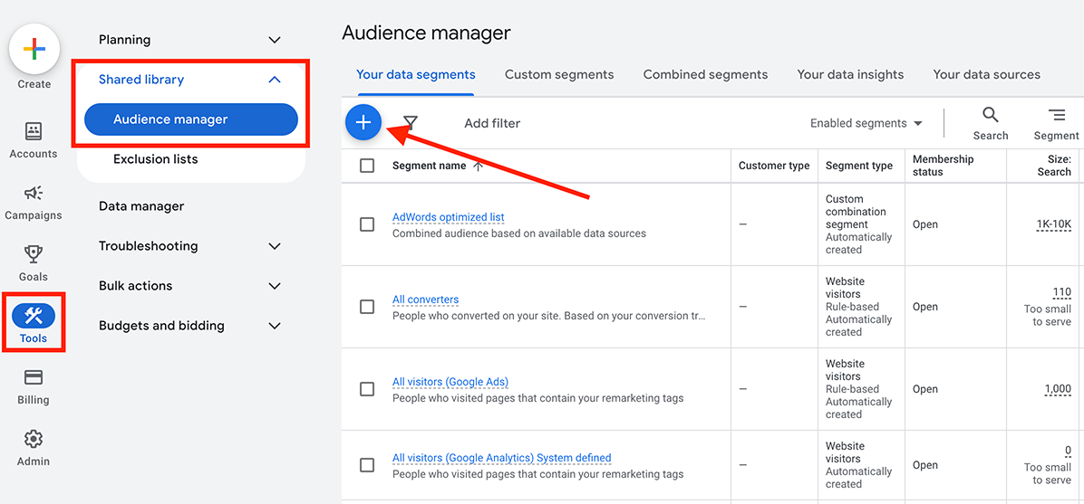1084x504 pixels.
Task: Click the 110 size value
Action: [1061, 293]
